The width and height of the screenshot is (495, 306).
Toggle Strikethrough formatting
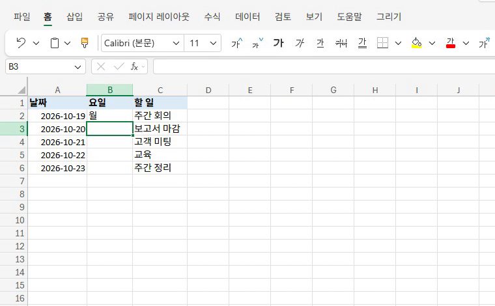point(341,43)
